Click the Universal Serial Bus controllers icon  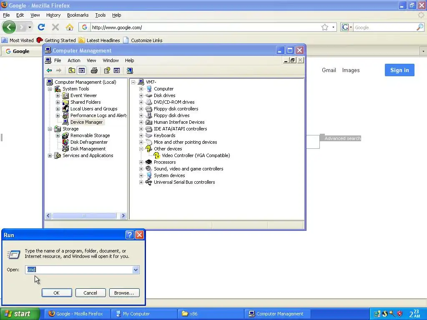(x=148, y=182)
